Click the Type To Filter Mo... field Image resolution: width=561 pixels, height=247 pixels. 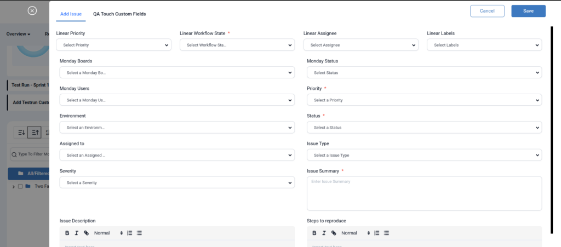(30, 154)
